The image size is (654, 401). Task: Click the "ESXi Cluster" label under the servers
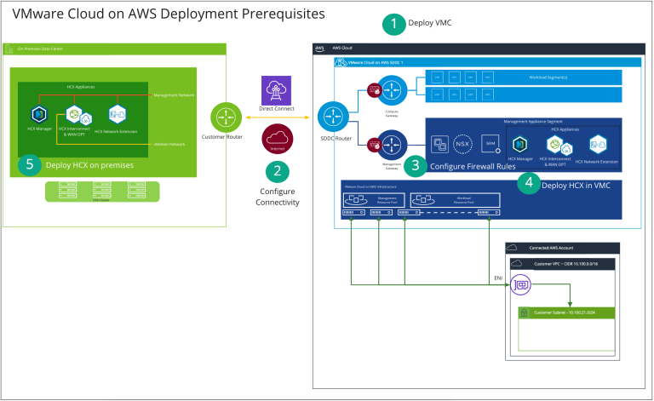tap(101, 200)
